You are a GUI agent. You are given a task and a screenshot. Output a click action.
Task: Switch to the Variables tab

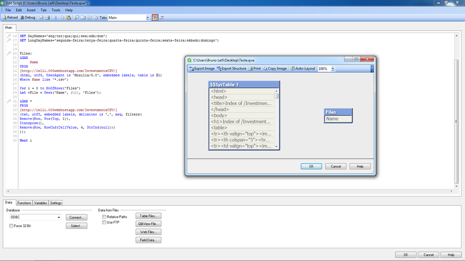tap(40, 203)
